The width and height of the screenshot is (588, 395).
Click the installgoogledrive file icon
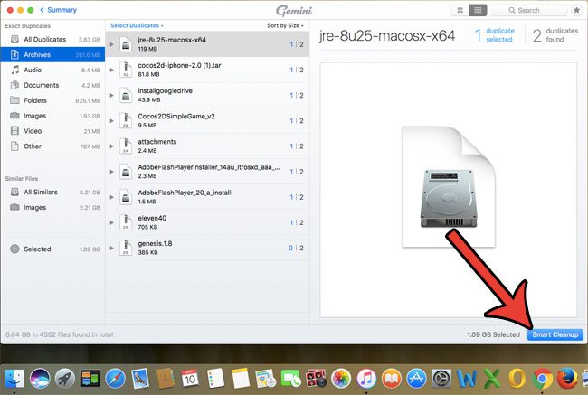[126, 96]
